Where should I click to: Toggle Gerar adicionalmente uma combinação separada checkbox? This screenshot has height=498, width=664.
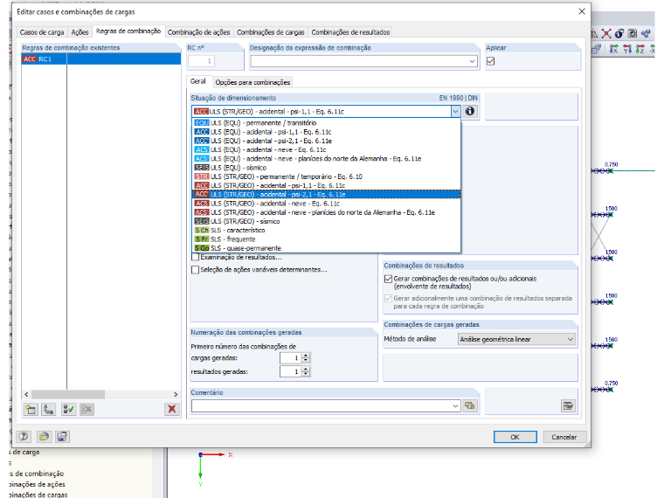pos(388,298)
